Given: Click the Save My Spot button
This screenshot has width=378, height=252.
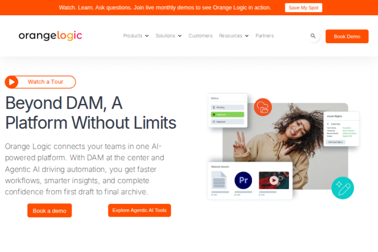Looking at the screenshot, I should click(304, 8).
